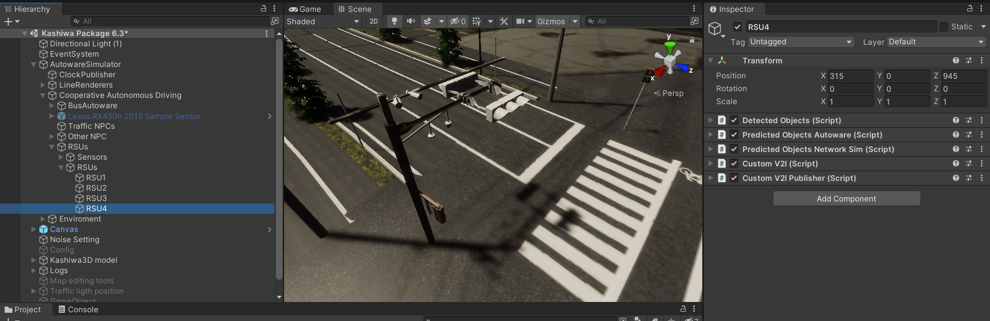Image resolution: width=990 pixels, height=321 pixels.
Task: Click the Position X input field
Action: point(850,76)
